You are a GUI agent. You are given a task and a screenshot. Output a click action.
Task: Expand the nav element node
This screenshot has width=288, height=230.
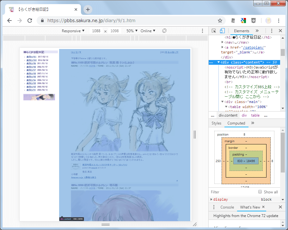coord(223,42)
